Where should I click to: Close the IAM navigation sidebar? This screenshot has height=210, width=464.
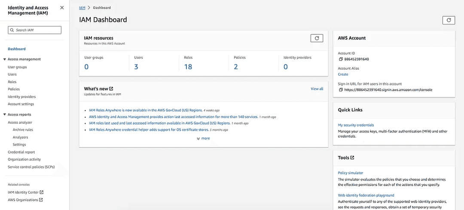coord(62,8)
